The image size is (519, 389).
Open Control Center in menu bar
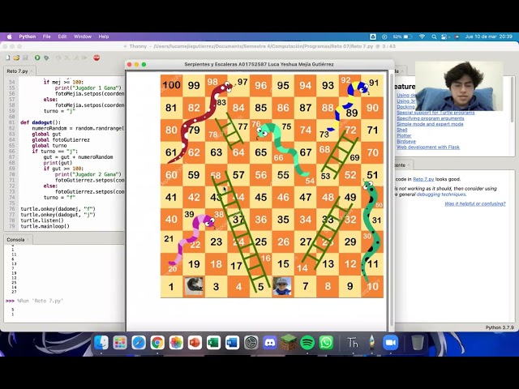[x=444, y=36]
